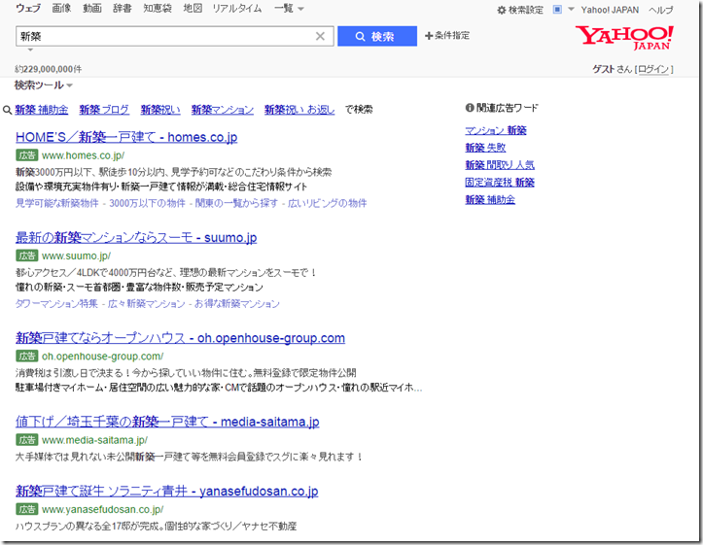Image resolution: width=703 pixels, height=545 pixels.
Task: Click sidebar link 固定資産税 新築
Action: point(500,183)
